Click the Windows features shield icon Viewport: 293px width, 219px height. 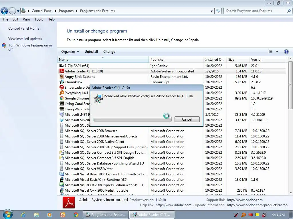(4, 45)
